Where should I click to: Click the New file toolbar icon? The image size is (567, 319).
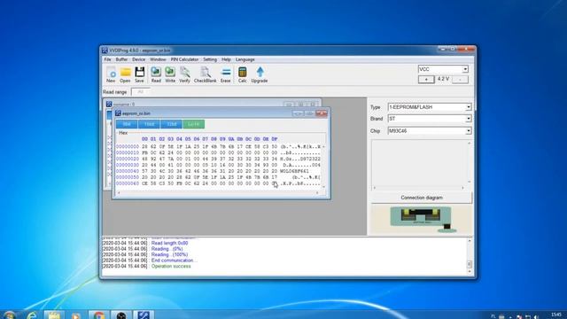[111, 74]
